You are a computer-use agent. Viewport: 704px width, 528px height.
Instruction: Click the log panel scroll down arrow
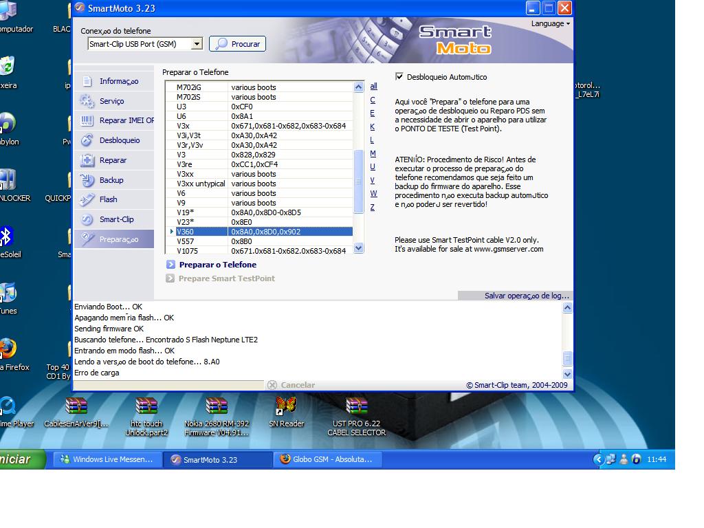[567, 374]
